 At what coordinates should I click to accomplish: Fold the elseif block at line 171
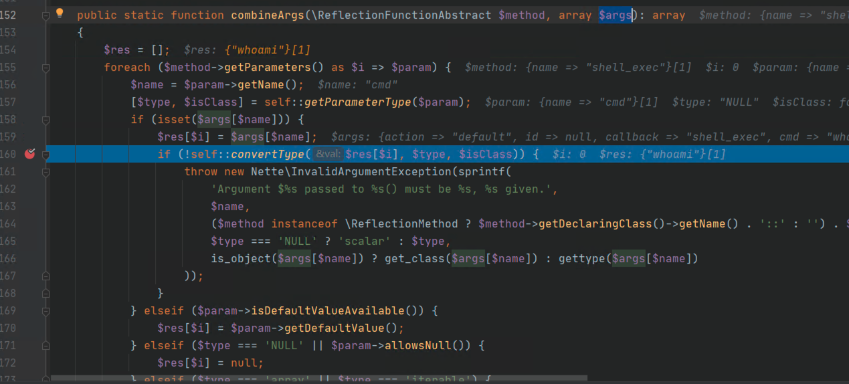[45, 346]
